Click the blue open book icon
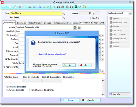Screen dimensions: 136x107 pyautogui.click(x=39, y=7)
